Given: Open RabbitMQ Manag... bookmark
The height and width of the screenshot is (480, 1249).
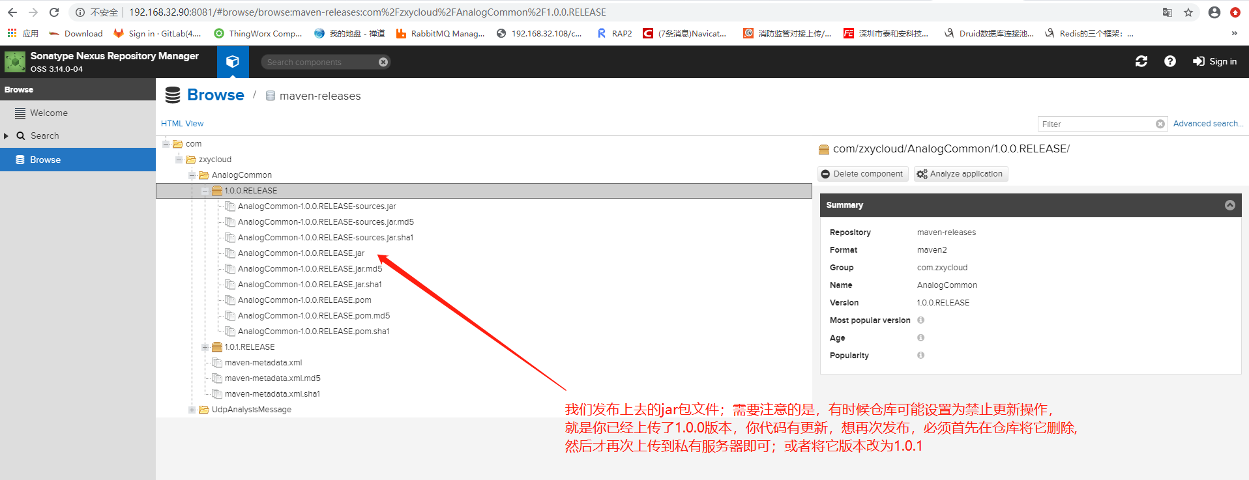Looking at the screenshot, I should point(440,33).
